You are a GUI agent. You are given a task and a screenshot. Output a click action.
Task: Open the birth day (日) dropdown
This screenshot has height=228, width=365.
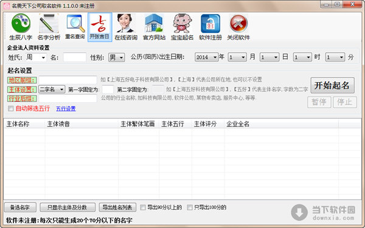pyautogui.click(x=269, y=57)
